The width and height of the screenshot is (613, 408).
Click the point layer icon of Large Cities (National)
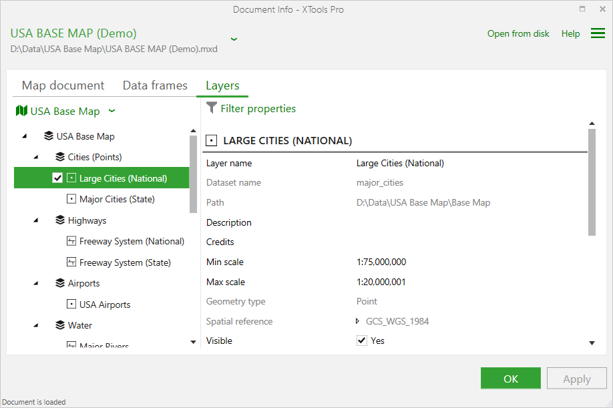click(71, 178)
